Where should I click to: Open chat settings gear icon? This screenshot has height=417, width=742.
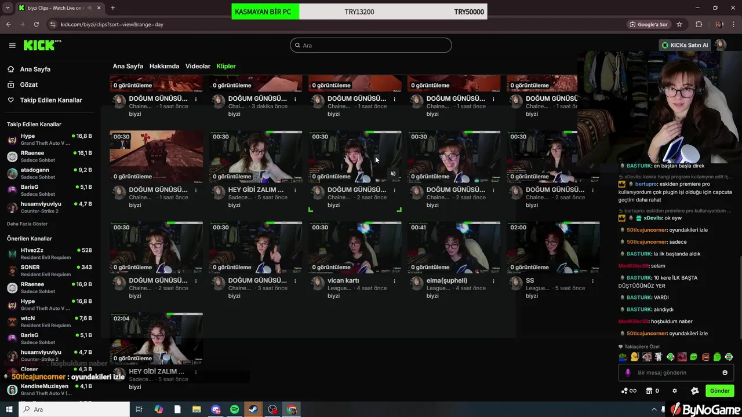coord(675,391)
